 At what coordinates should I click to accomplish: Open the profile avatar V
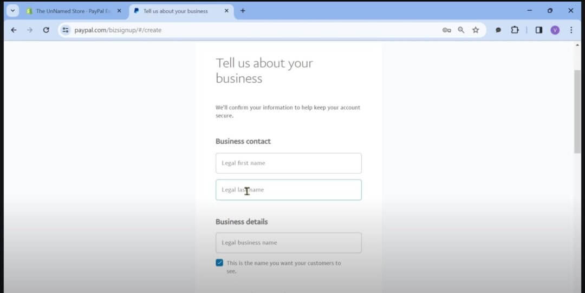(x=555, y=30)
